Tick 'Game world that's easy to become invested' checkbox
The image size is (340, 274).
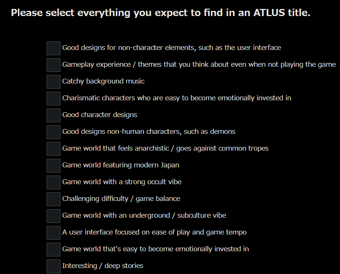[x=54, y=249]
